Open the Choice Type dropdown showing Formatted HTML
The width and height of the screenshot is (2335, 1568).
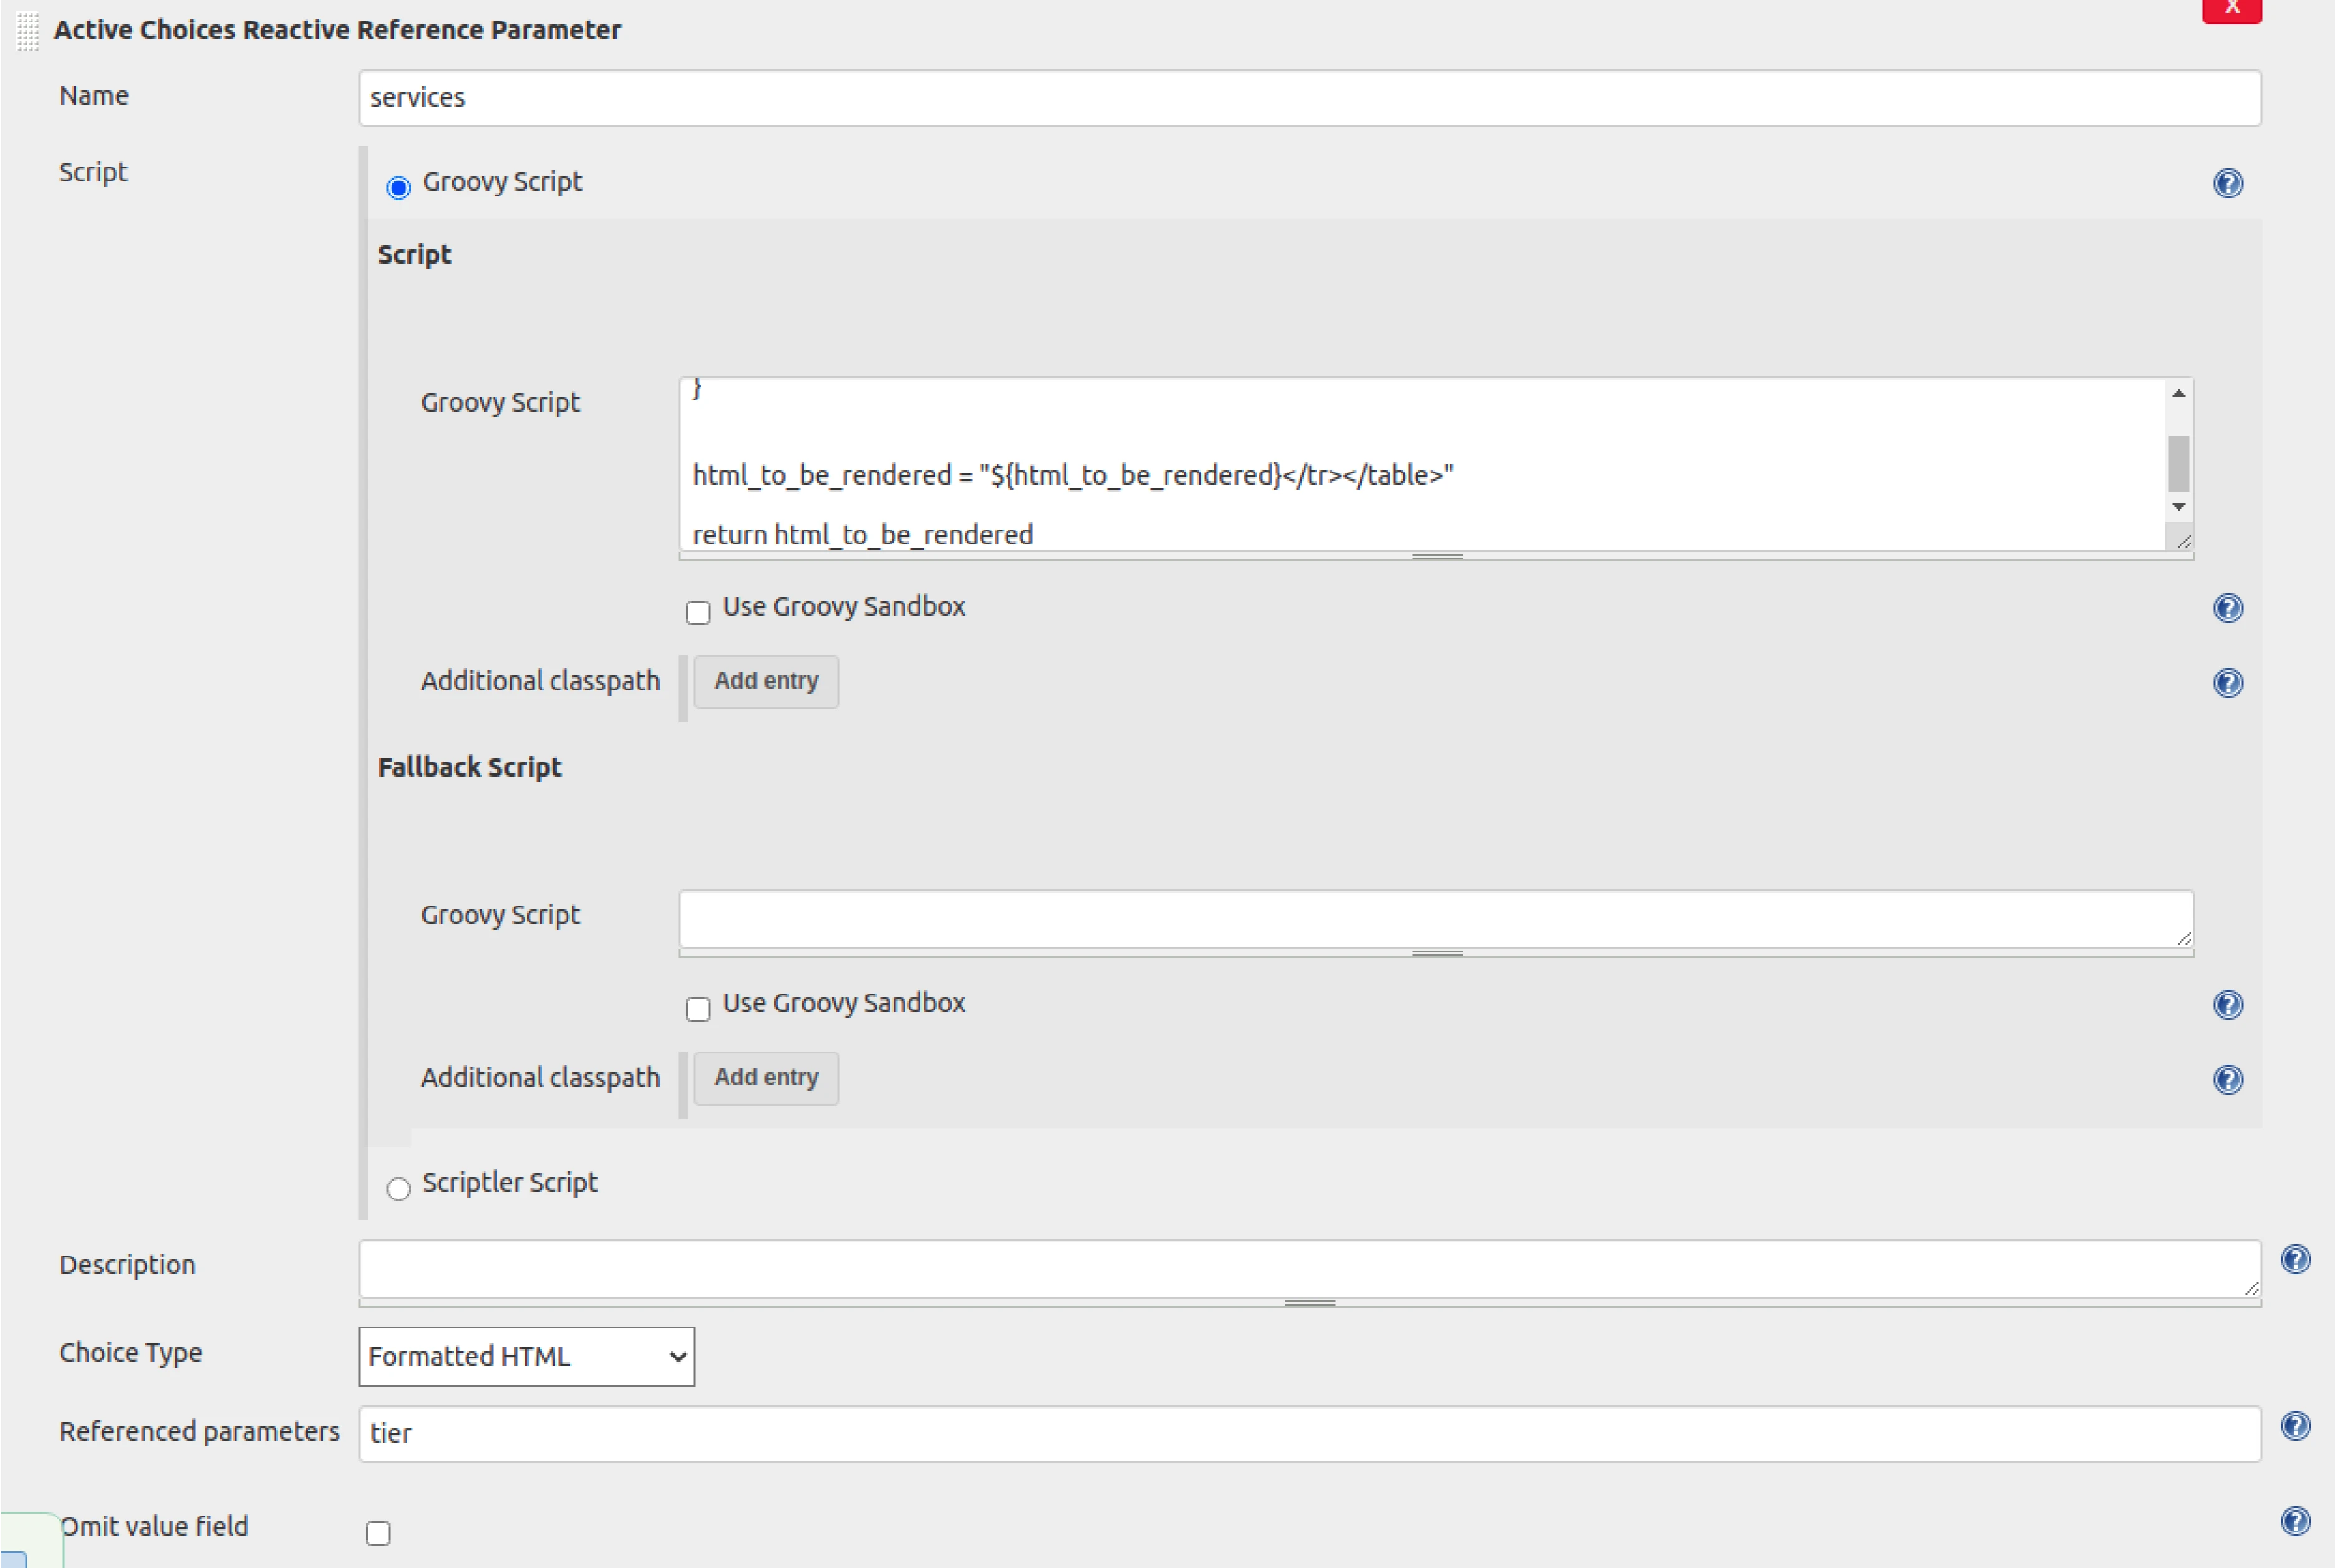[x=526, y=1357]
